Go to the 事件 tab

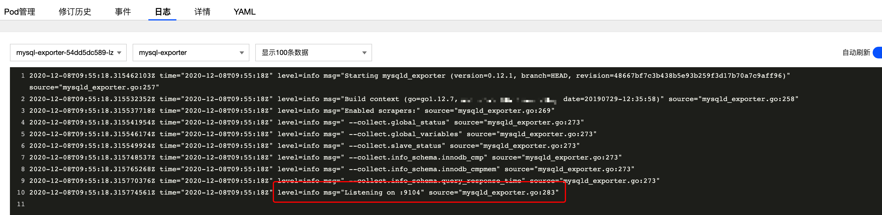123,12
